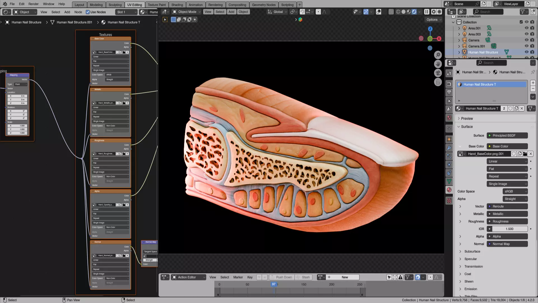Screen dimensions: 538x303
Task: Open the Render properties tab
Action: [x=449, y=84]
